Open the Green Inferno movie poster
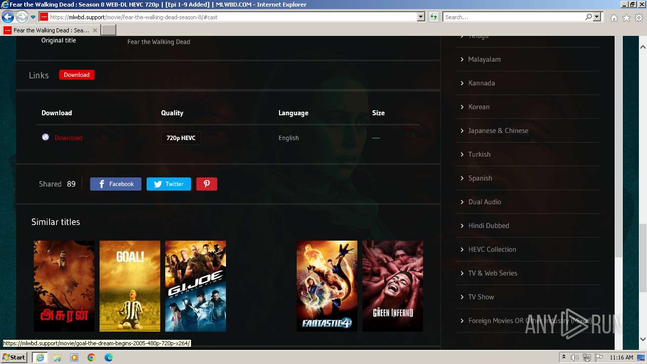This screenshot has width=647, height=364. click(x=393, y=286)
